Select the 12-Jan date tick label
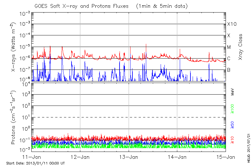The image size is (251, 166). pos(80,157)
